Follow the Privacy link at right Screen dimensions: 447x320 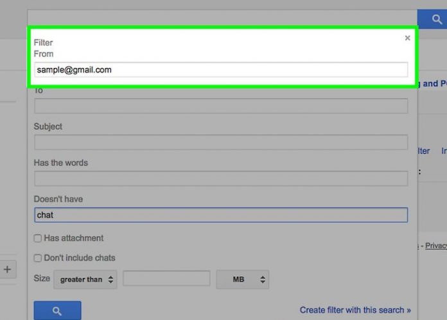point(436,246)
